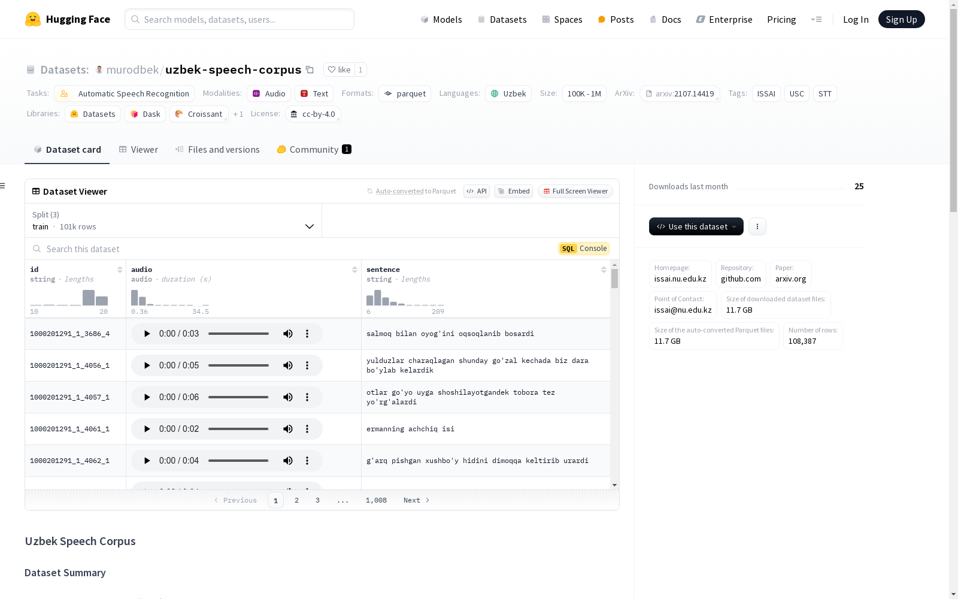Open more dataset actions menu
This screenshot has height=599, width=958.
pyautogui.click(x=757, y=226)
